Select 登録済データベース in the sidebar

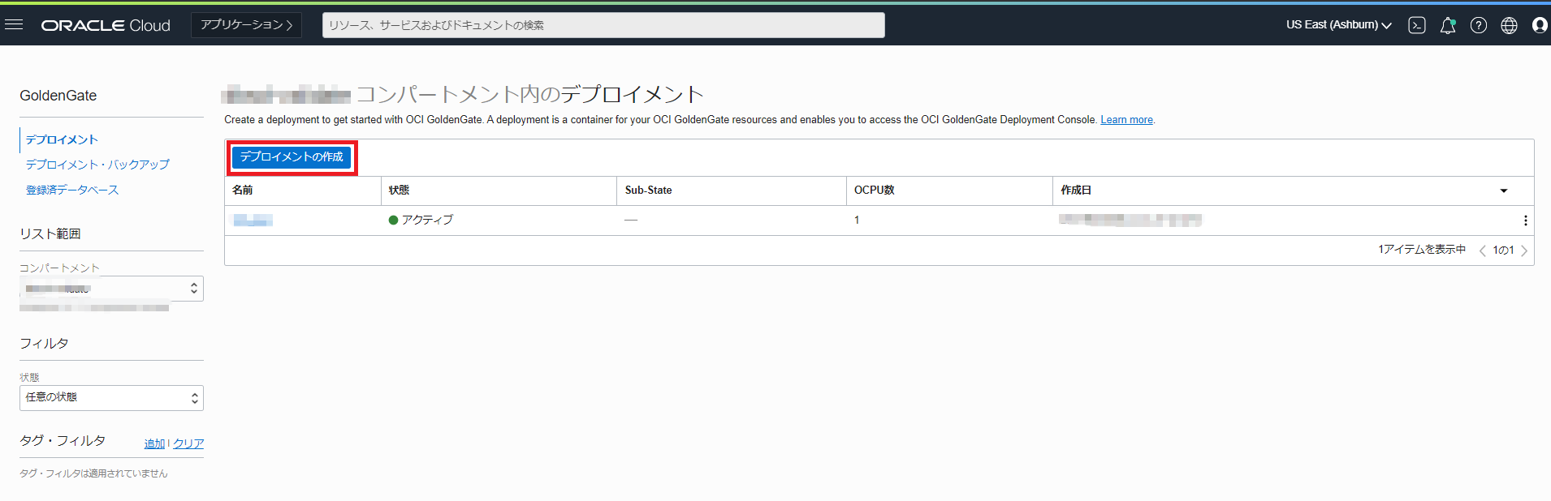[72, 190]
